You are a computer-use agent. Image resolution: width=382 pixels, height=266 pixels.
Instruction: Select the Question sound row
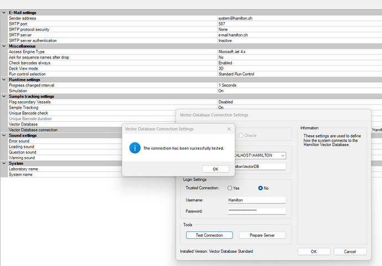click(x=65, y=152)
